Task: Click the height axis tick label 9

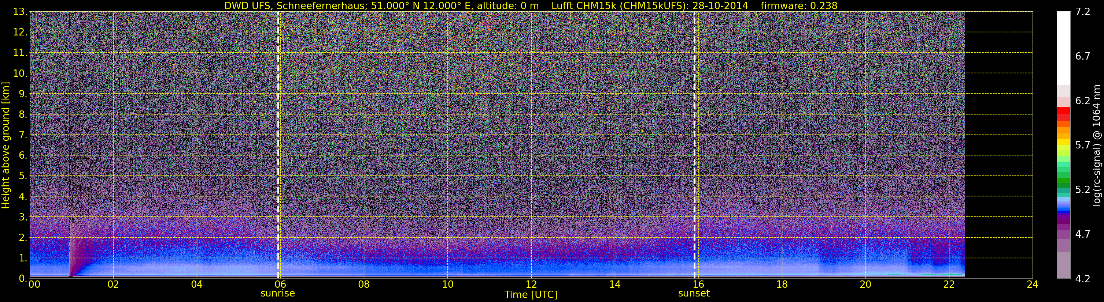Action: 23,94
